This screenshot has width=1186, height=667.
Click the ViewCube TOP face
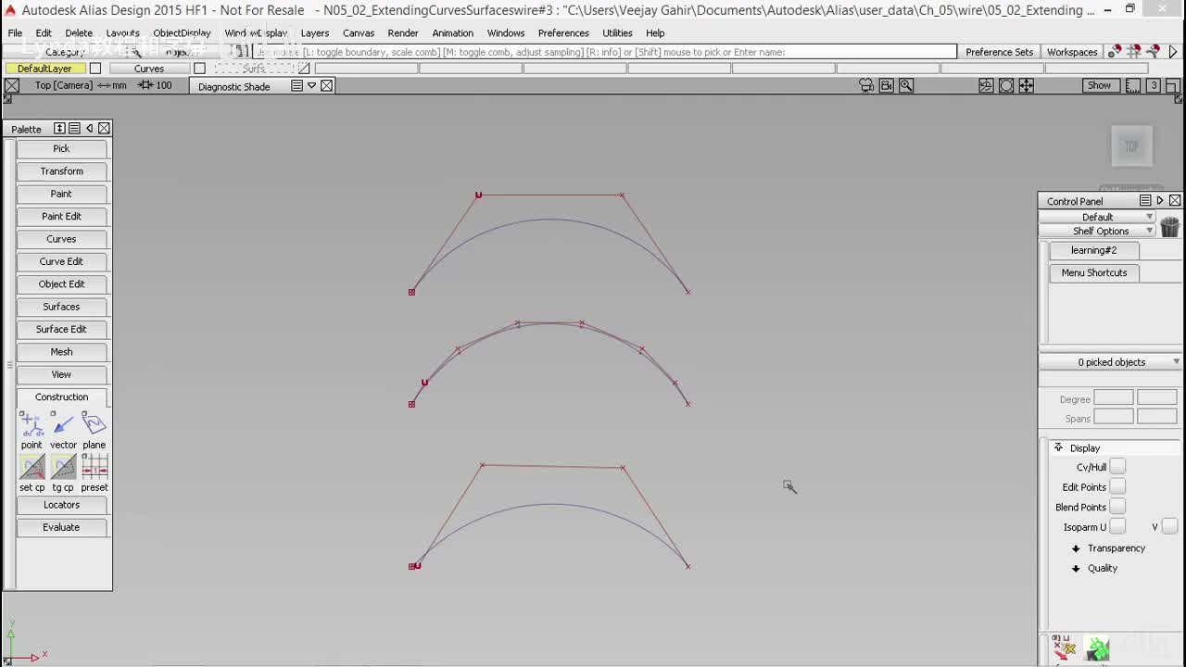click(1131, 146)
